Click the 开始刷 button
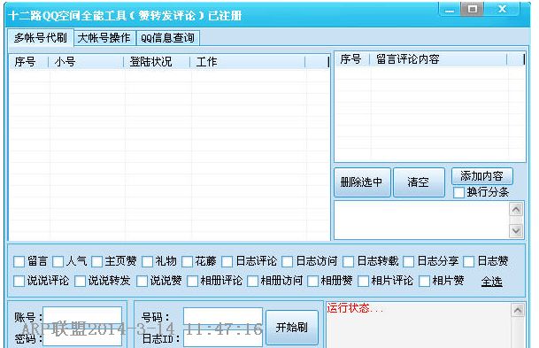The width and height of the screenshot is (539, 348). pos(292,328)
